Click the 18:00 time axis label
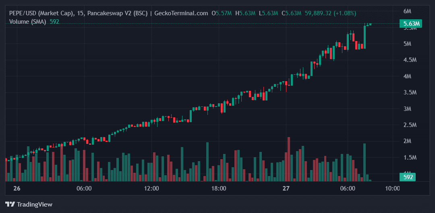Screen dimensions: 435x213 click(219, 188)
